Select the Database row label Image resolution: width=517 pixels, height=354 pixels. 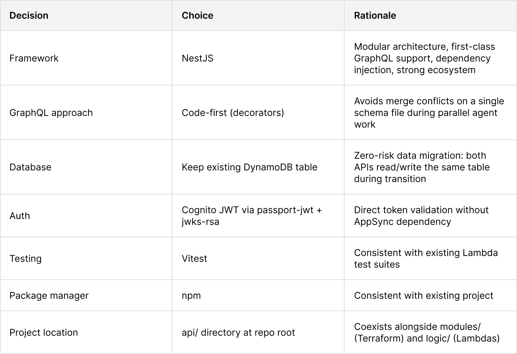pos(30,167)
